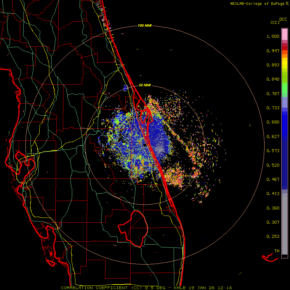
Task: Click the [CC] units label
Action: tap(275, 22)
